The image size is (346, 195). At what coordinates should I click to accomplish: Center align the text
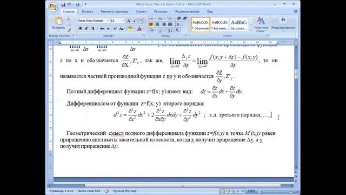157,24
